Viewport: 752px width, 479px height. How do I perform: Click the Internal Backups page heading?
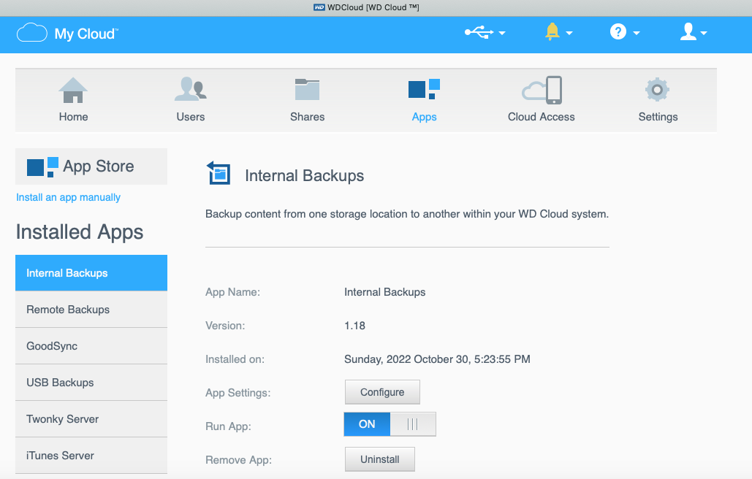(305, 176)
